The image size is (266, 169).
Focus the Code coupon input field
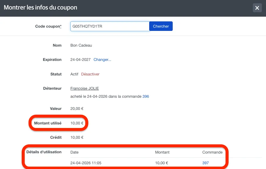pos(110,26)
